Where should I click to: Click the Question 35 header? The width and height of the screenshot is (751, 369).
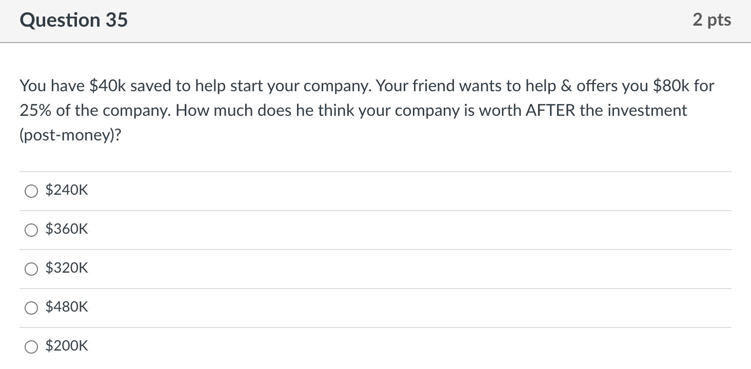tap(73, 20)
